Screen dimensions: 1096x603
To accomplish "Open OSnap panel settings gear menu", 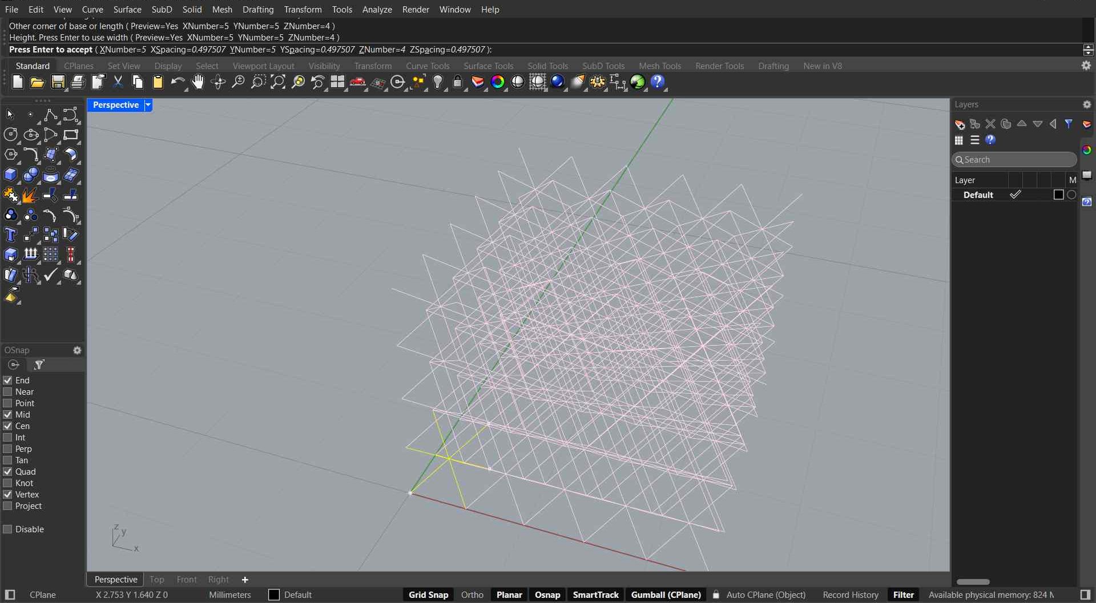I will [77, 350].
